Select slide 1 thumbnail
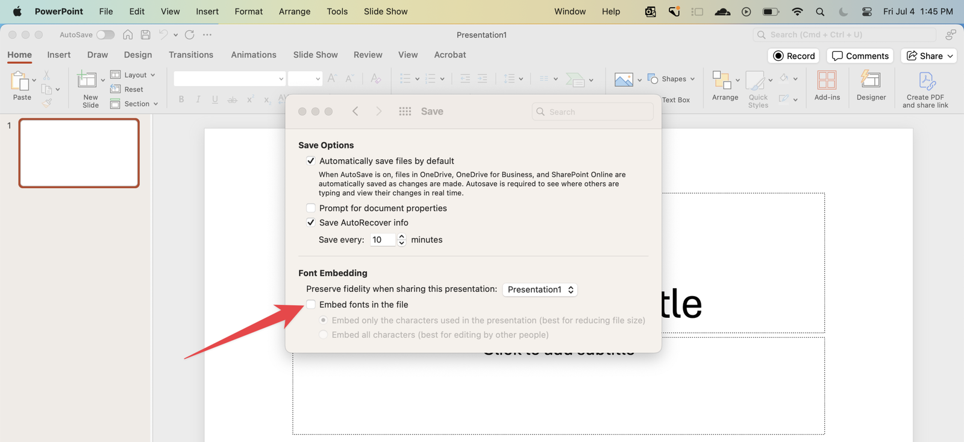Screen dimensions: 964x442 (79, 153)
